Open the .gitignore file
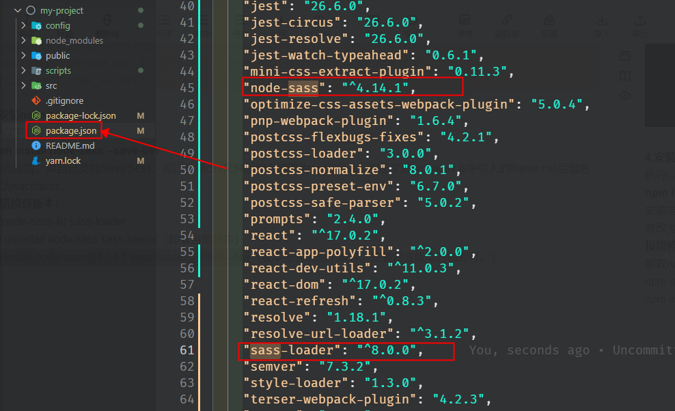Screen dimensions: 675x411 (x=65, y=101)
